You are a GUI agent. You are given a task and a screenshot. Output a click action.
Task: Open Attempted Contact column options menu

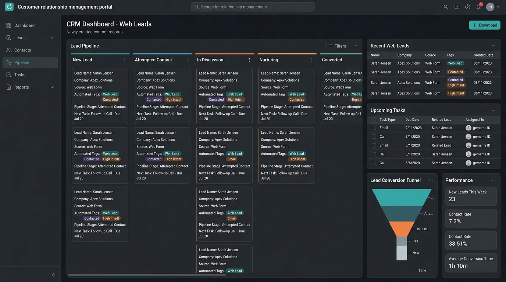pos(187,60)
